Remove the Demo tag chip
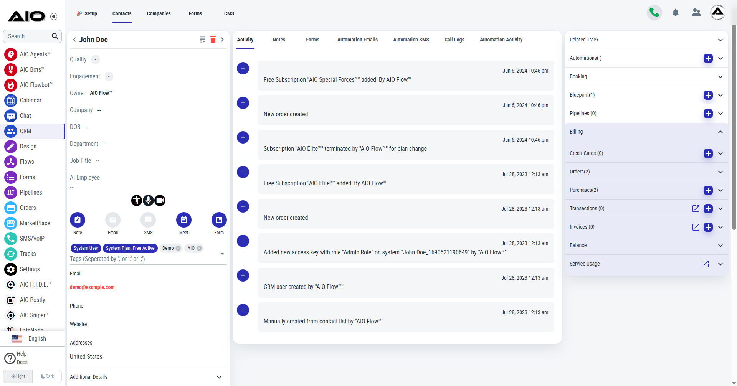 point(178,248)
